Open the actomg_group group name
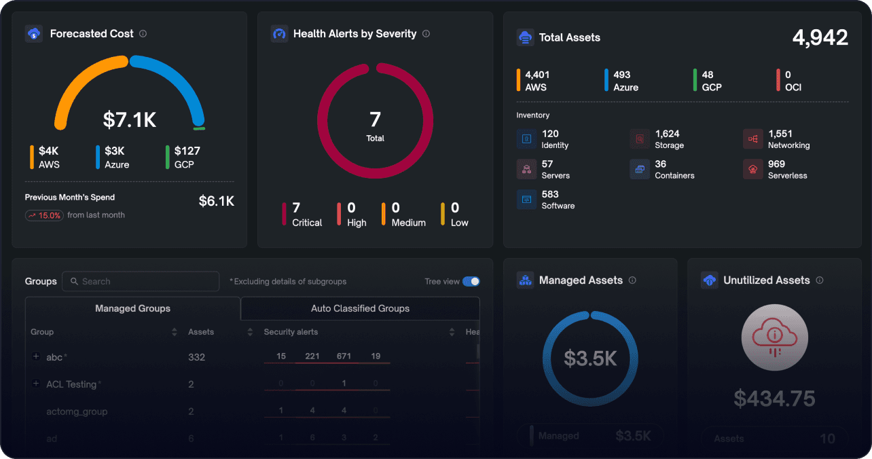Viewport: 872px width, 459px height. (77, 411)
